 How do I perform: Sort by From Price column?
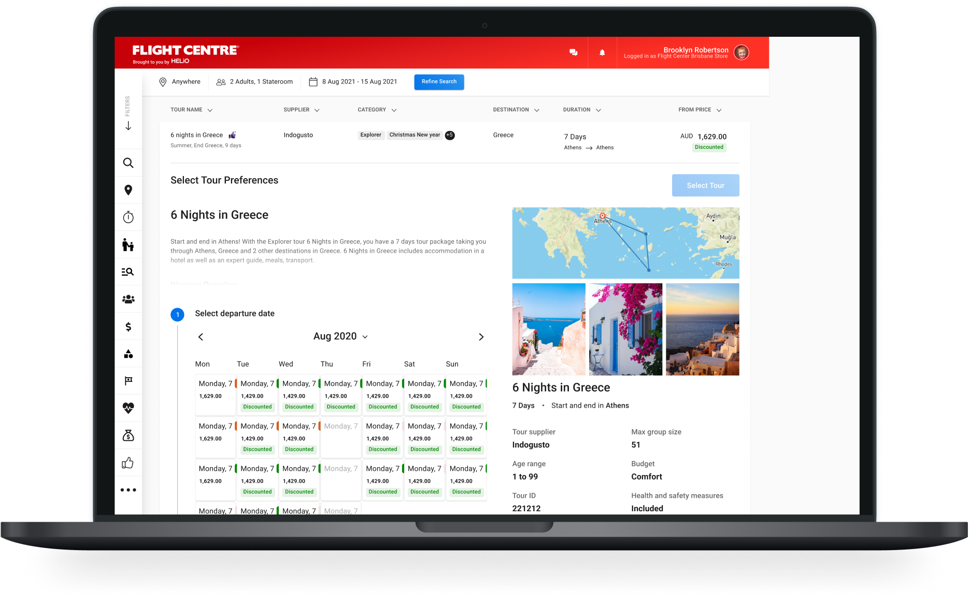coord(700,110)
